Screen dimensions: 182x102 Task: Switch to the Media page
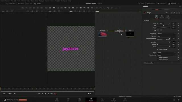tap(57, 100)
